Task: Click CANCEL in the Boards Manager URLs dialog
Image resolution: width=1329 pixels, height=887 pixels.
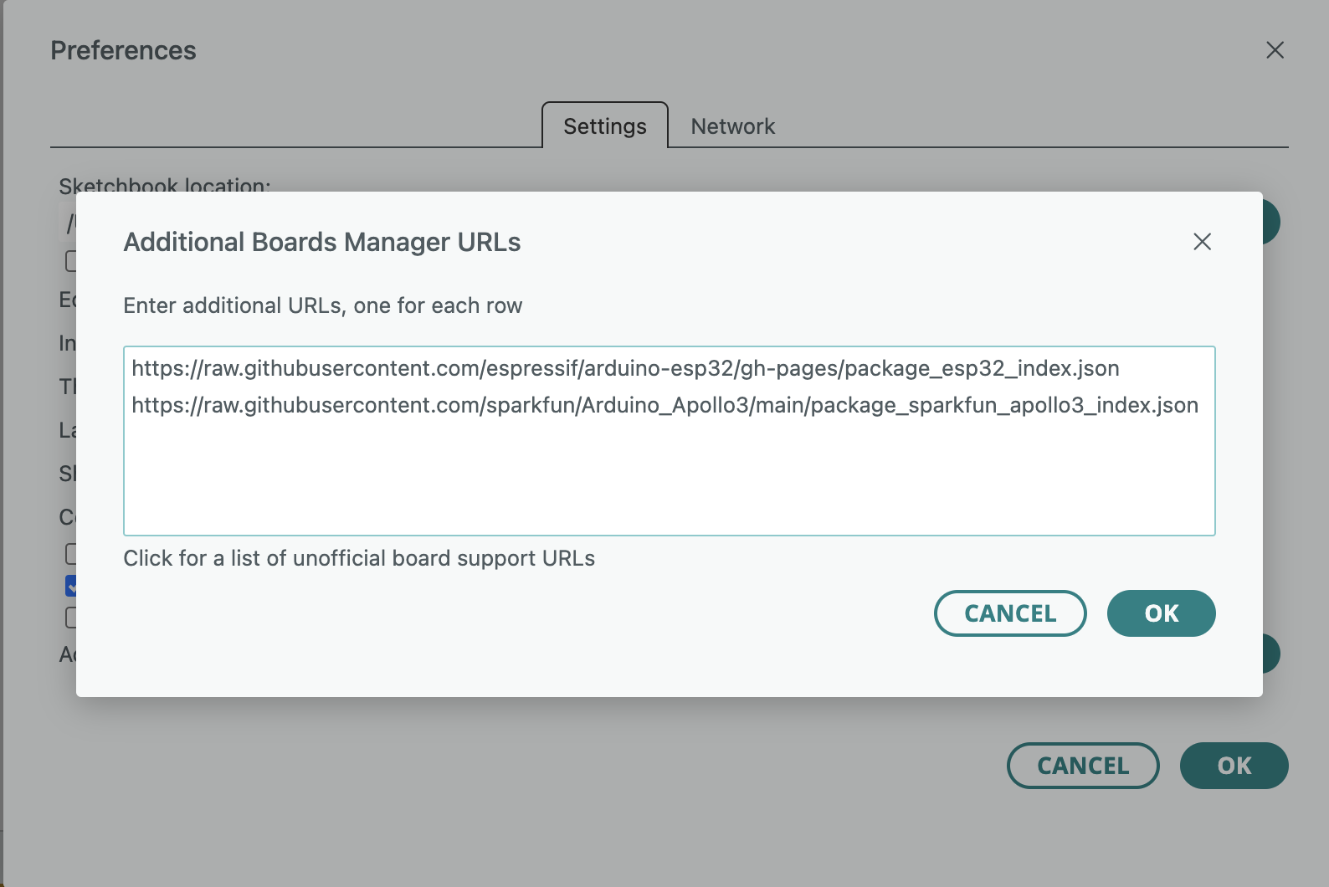Action: click(1010, 613)
